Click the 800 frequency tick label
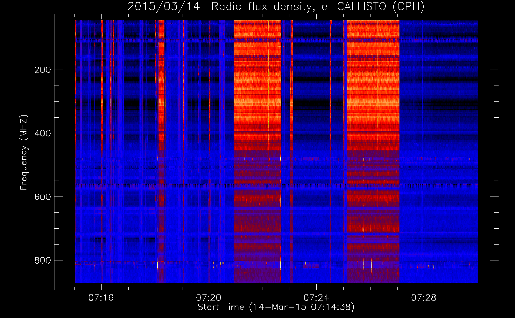Image resolution: width=515 pixels, height=318 pixels. [43, 260]
